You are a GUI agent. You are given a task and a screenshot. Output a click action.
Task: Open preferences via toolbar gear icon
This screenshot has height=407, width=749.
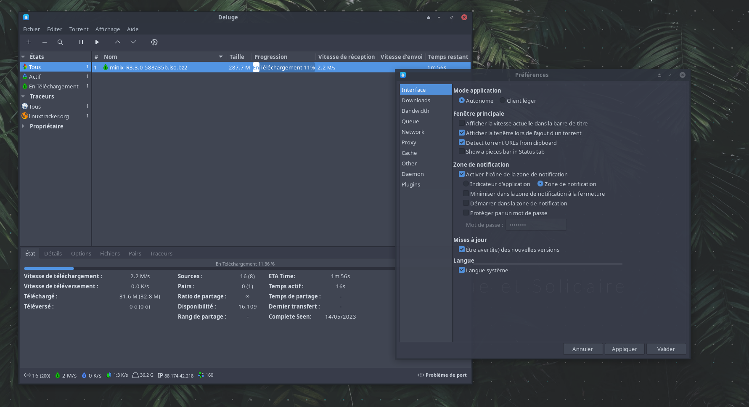[x=154, y=42]
